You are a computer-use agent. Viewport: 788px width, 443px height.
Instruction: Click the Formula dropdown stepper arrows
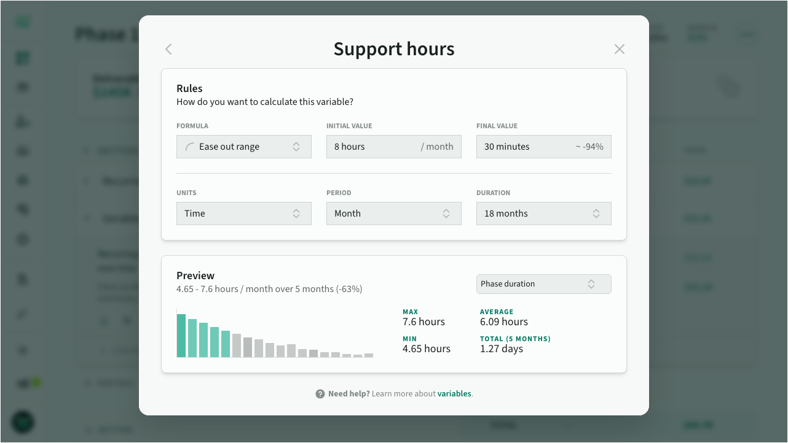(296, 147)
